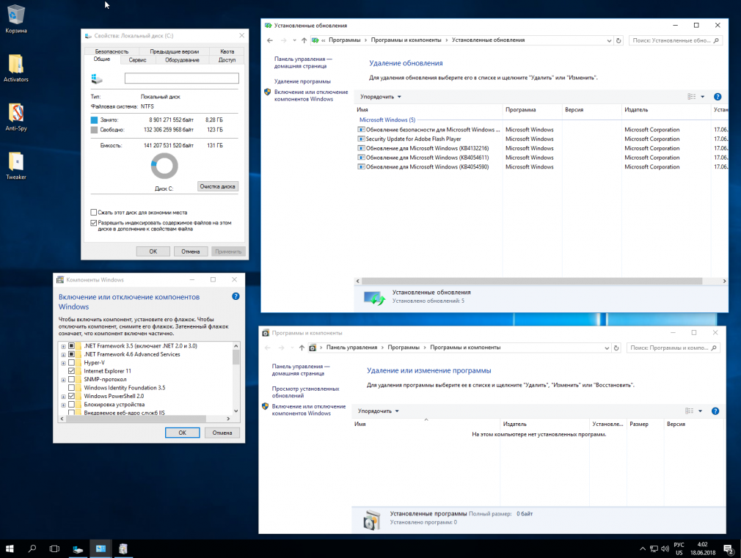
Task: Click the control panel icon in Programs address bar
Action: (313, 348)
